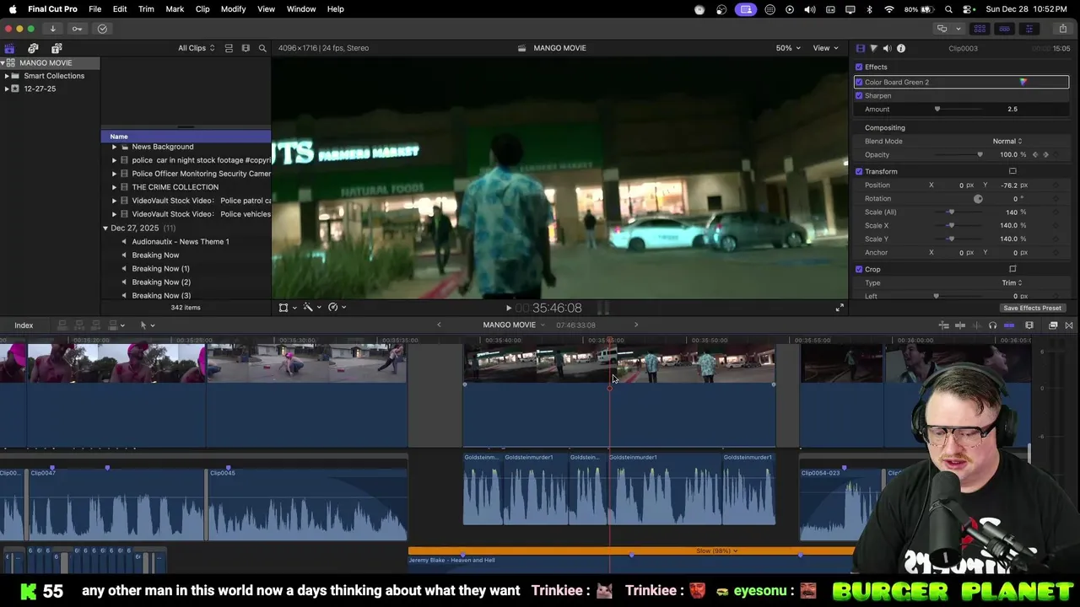Toggle the timeline Index button
The image size is (1080, 607).
24,325
